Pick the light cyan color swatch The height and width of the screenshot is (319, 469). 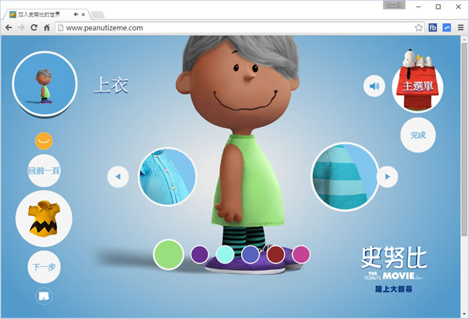225,254
